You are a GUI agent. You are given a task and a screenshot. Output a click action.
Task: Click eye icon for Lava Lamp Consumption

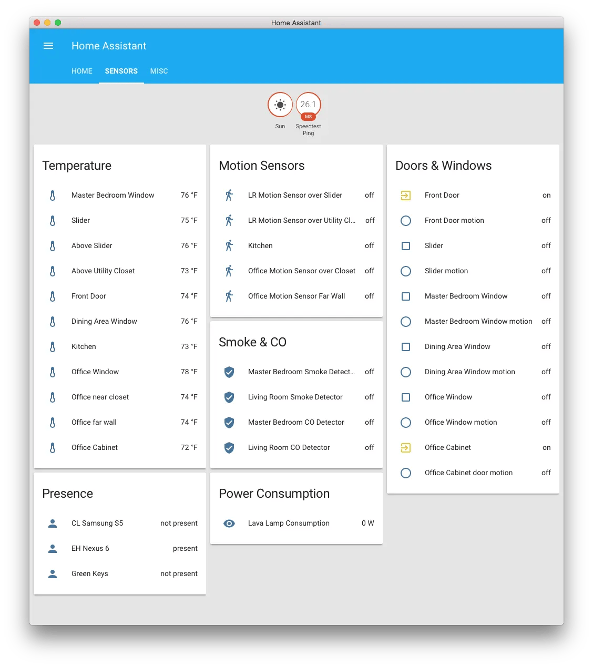click(229, 523)
